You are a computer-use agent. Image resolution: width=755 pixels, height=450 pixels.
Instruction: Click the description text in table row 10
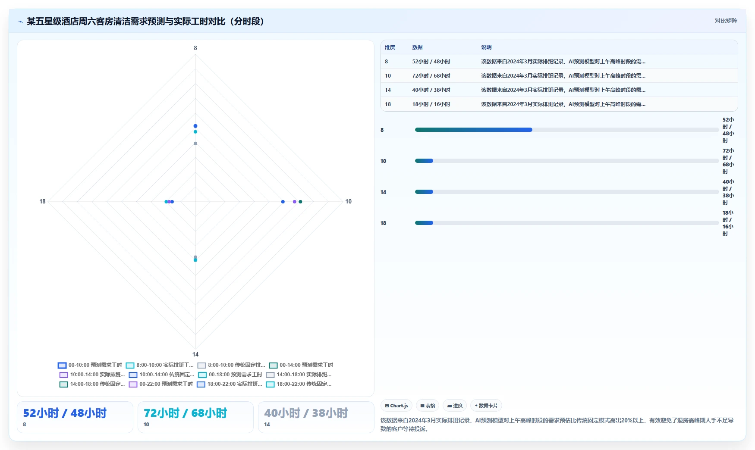[563, 76]
